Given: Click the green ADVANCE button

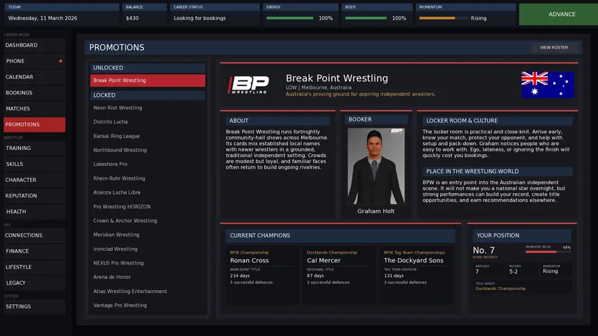Looking at the screenshot, I should coord(558,15).
